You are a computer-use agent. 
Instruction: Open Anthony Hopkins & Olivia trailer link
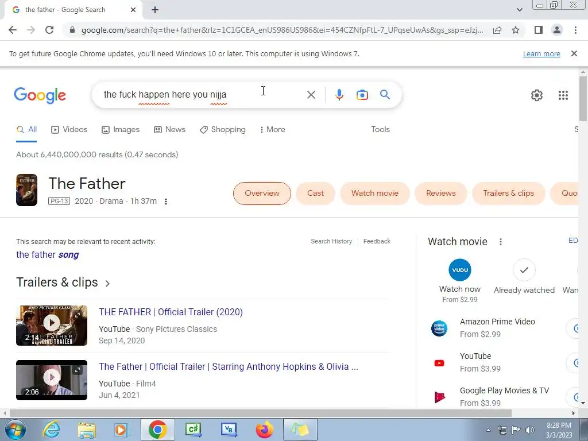coord(229,367)
